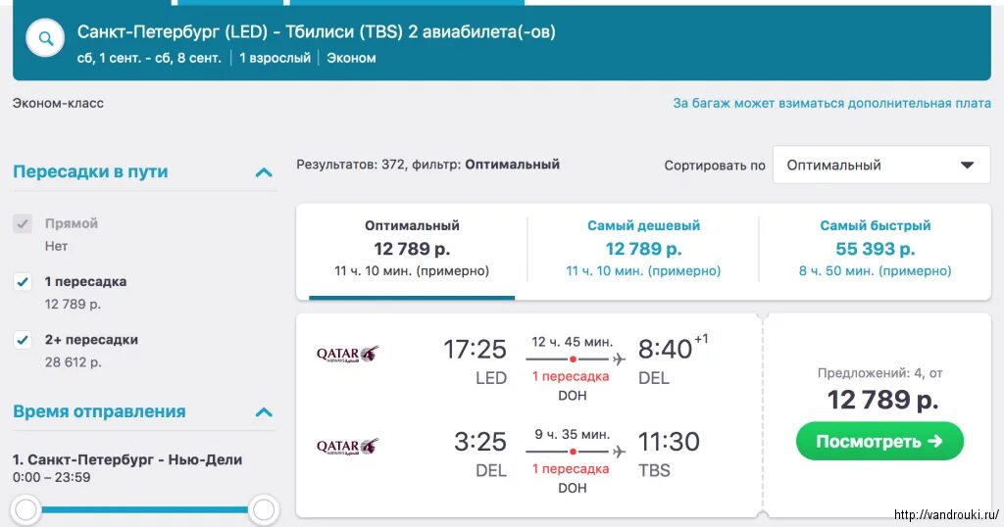The width and height of the screenshot is (1004, 527).
Task: Click the green Посмотреть button
Action: [879, 442]
